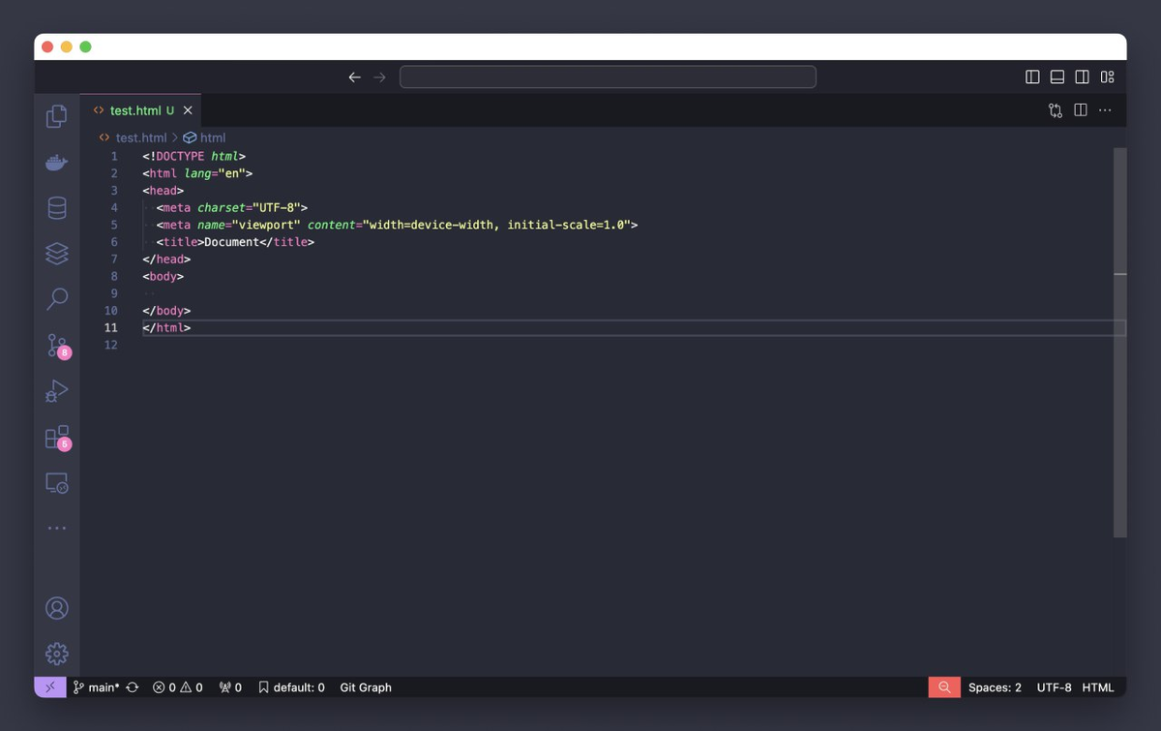Screen dimensions: 1161x731
Task: Click the default: 0 bookmark status item
Action: (292, 687)
